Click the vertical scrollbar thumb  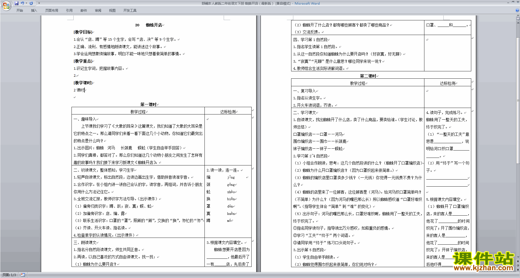(518, 100)
